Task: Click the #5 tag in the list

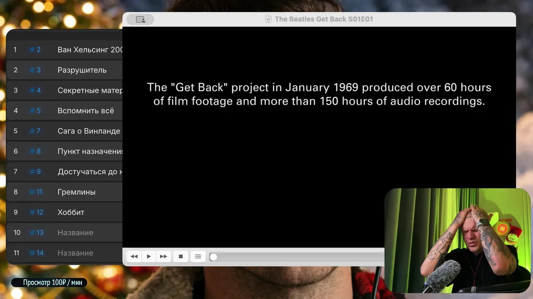Action: [x=35, y=111]
